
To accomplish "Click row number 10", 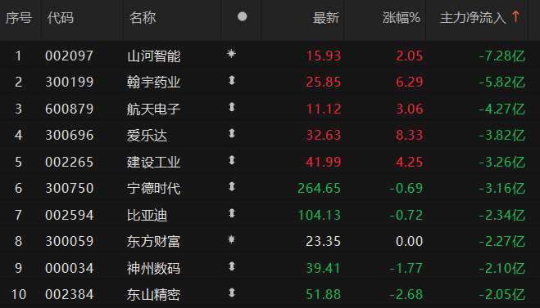I will pyautogui.click(x=19, y=294).
